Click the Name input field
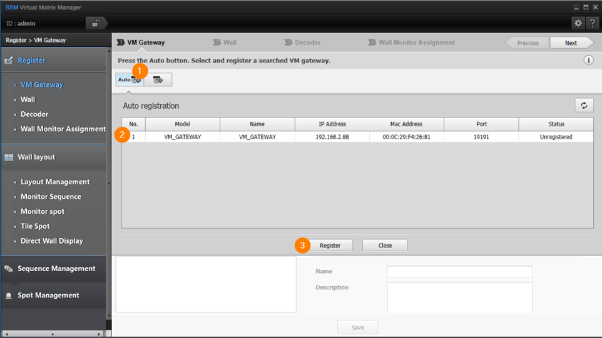This screenshot has height=338, width=602. [459, 272]
